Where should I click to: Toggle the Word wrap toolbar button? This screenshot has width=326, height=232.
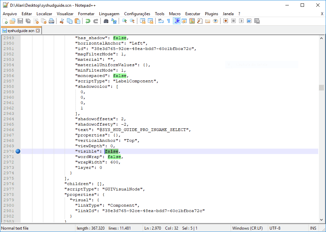coord(161,21)
